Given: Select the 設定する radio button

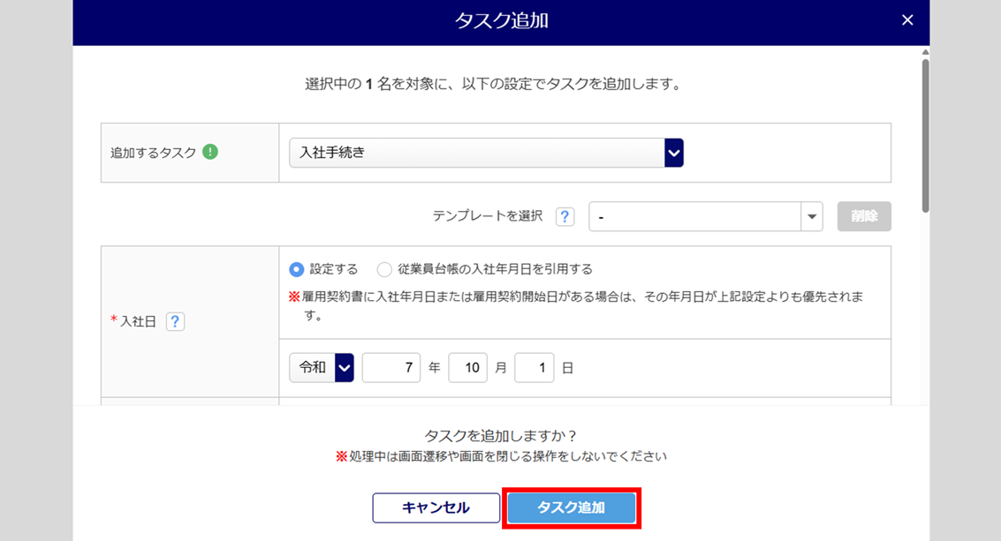Looking at the screenshot, I should tap(297, 269).
